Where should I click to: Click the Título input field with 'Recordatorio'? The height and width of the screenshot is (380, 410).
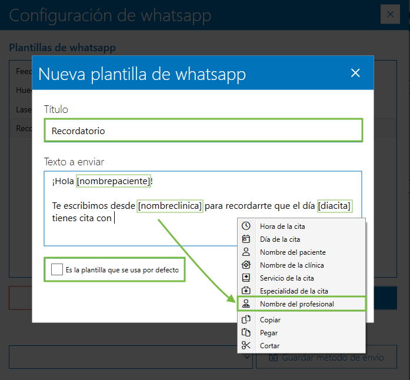tap(203, 130)
